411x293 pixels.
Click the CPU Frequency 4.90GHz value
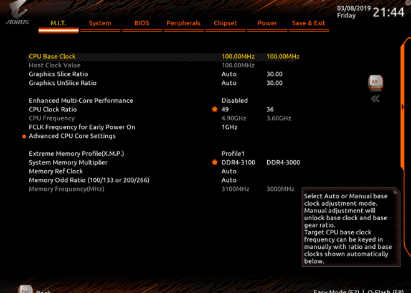pyautogui.click(x=234, y=118)
